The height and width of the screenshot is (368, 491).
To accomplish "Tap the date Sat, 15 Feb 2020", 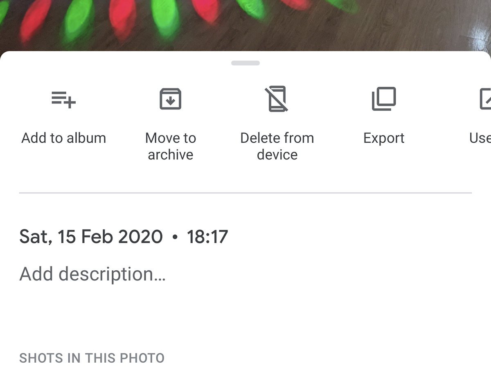I will [x=91, y=237].
